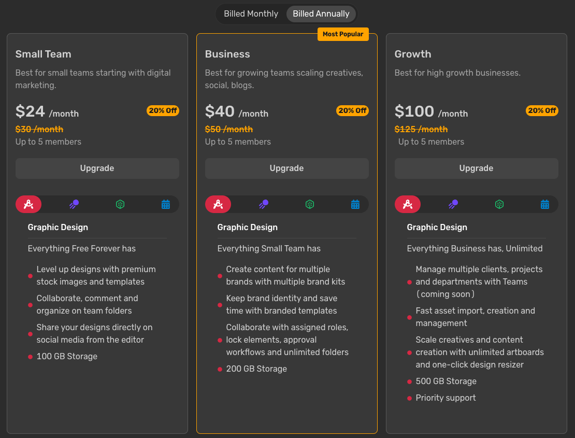
Task: Click the crossed-out $30 /month price
Action: [x=39, y=129]
